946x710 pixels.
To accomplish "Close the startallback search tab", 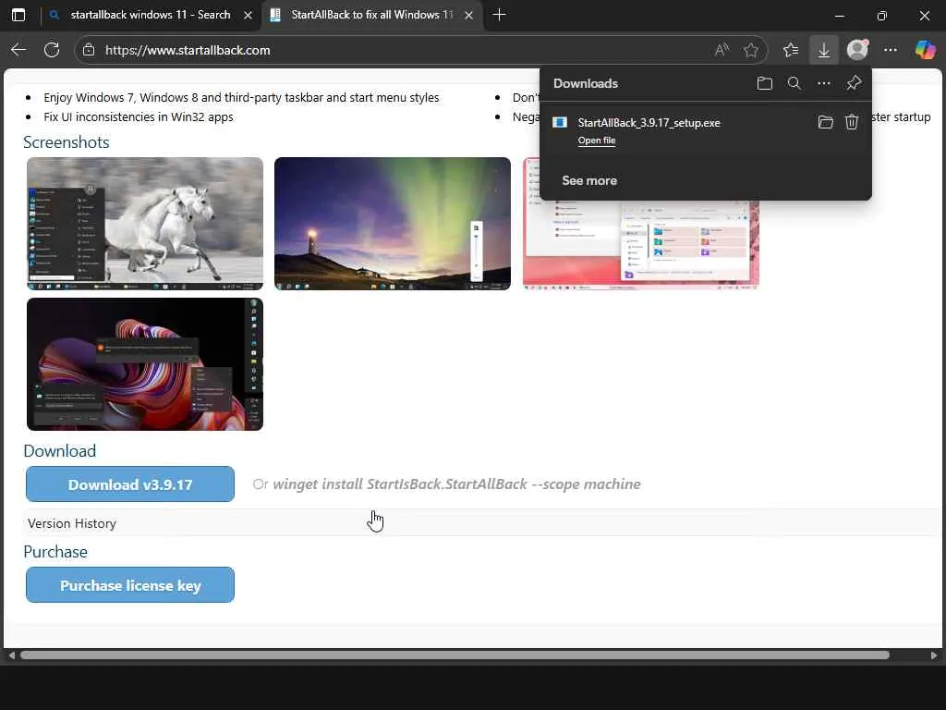I will (x=248, y=15).
